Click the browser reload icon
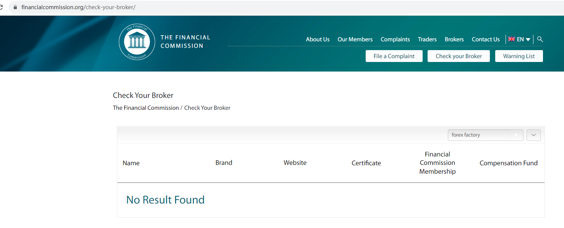 tap(2, 7)
